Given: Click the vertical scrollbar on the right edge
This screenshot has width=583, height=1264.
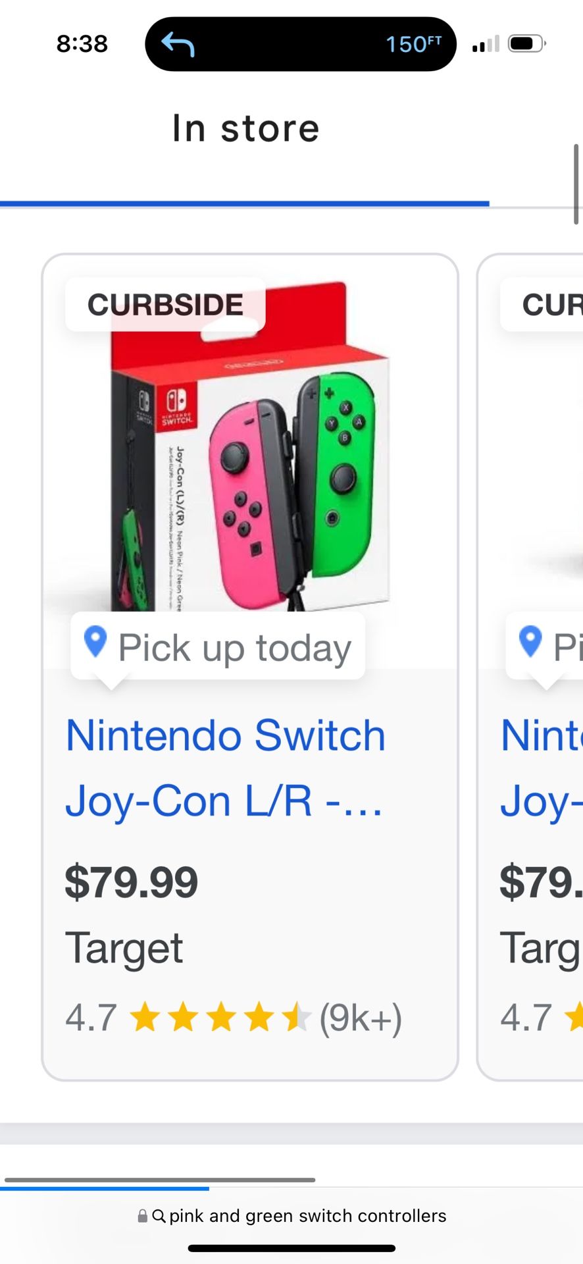Looking at the screenshot, I should (x=576, y=184).
